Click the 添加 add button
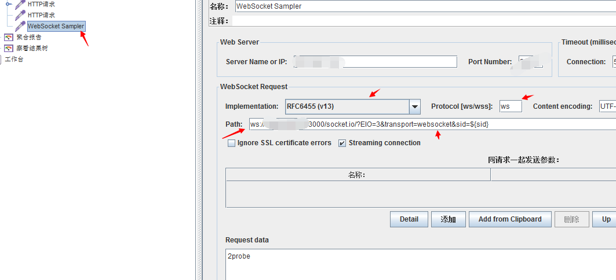 (449, 219)
